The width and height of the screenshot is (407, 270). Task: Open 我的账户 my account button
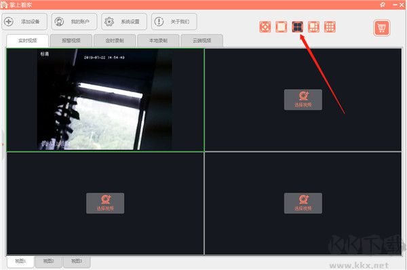(x=74, y=22)
